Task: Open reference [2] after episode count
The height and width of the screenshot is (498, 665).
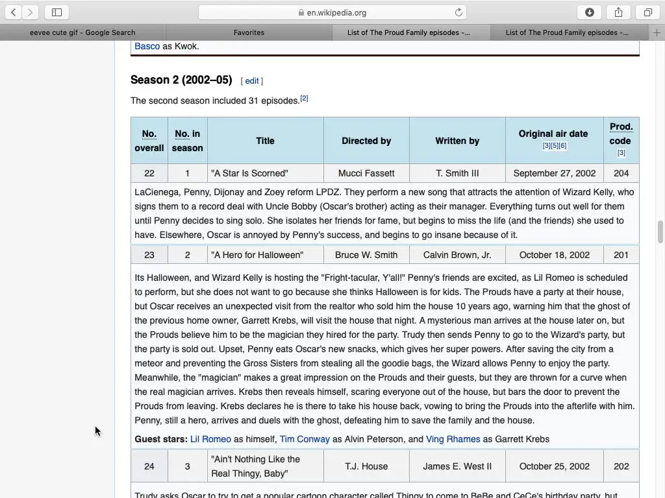Action: tap(304, 99)
